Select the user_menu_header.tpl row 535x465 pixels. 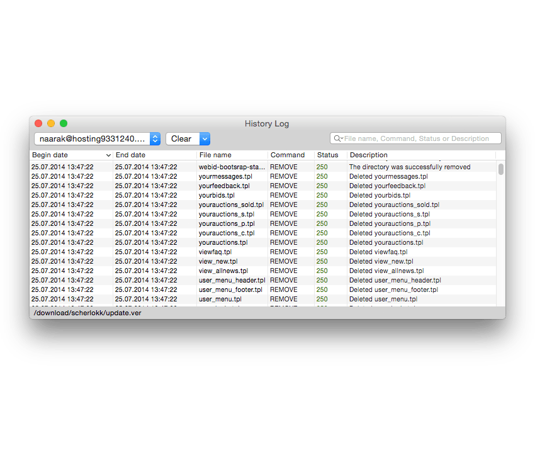click(232, 280)
